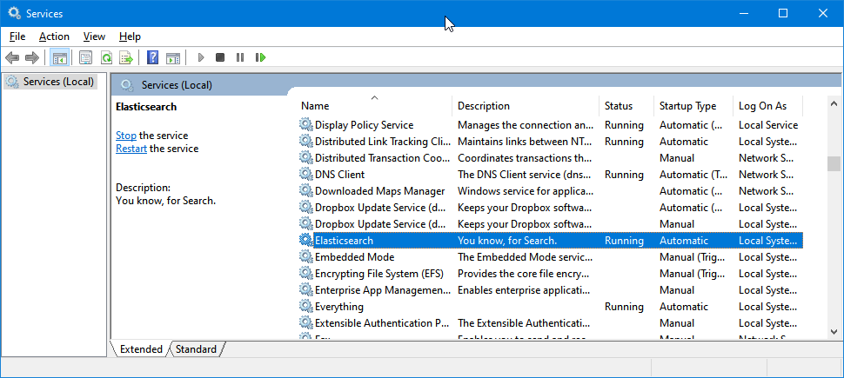Sort by the Status column header
The width and height of the screenshot is (844, 378).
(626, 106)
